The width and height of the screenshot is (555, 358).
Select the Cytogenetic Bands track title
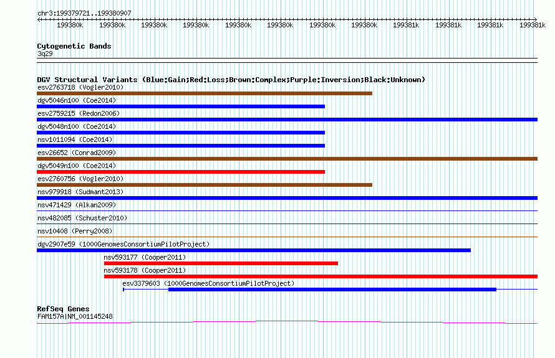point(74,46)
